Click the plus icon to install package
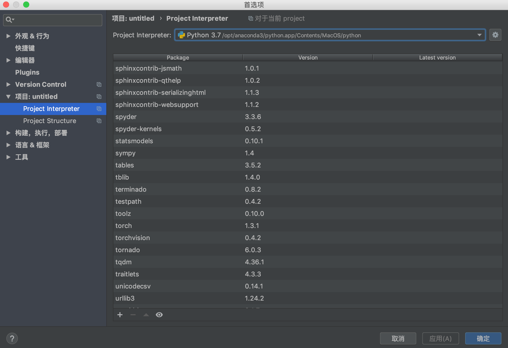The height and width of the screenshot is (348, 508). (120, 315)
